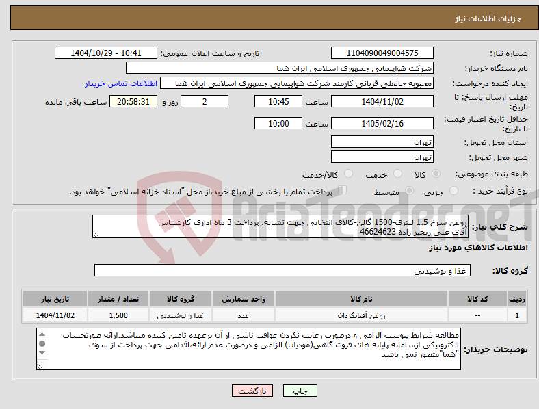Click the شرح کلی نیاز label
This screenshot has height=409, width=539.
[x=500, y=227]
